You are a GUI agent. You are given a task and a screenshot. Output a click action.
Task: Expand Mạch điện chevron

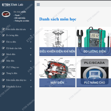(31, 55)
